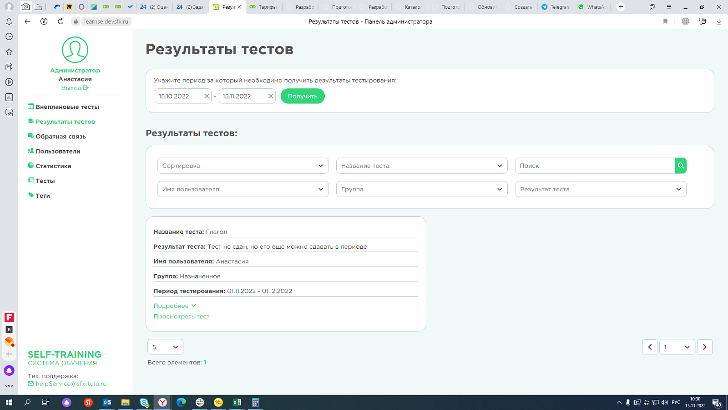Open taskbar search
Screen dimensions: 728x410
coord(27,402)
